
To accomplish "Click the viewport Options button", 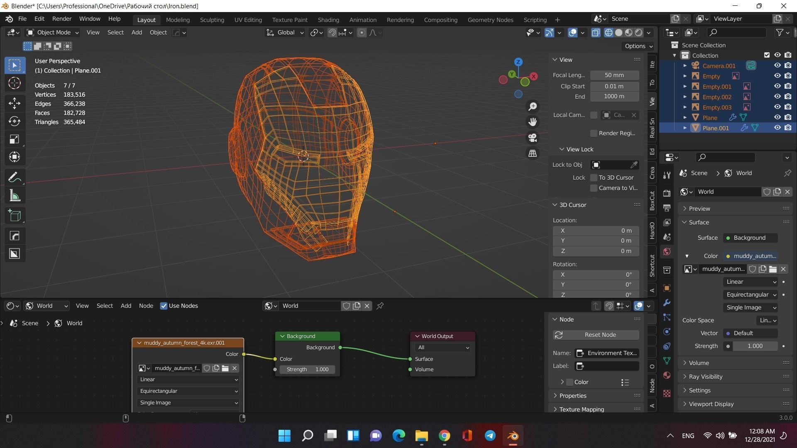I will click(x=638, y=46).
